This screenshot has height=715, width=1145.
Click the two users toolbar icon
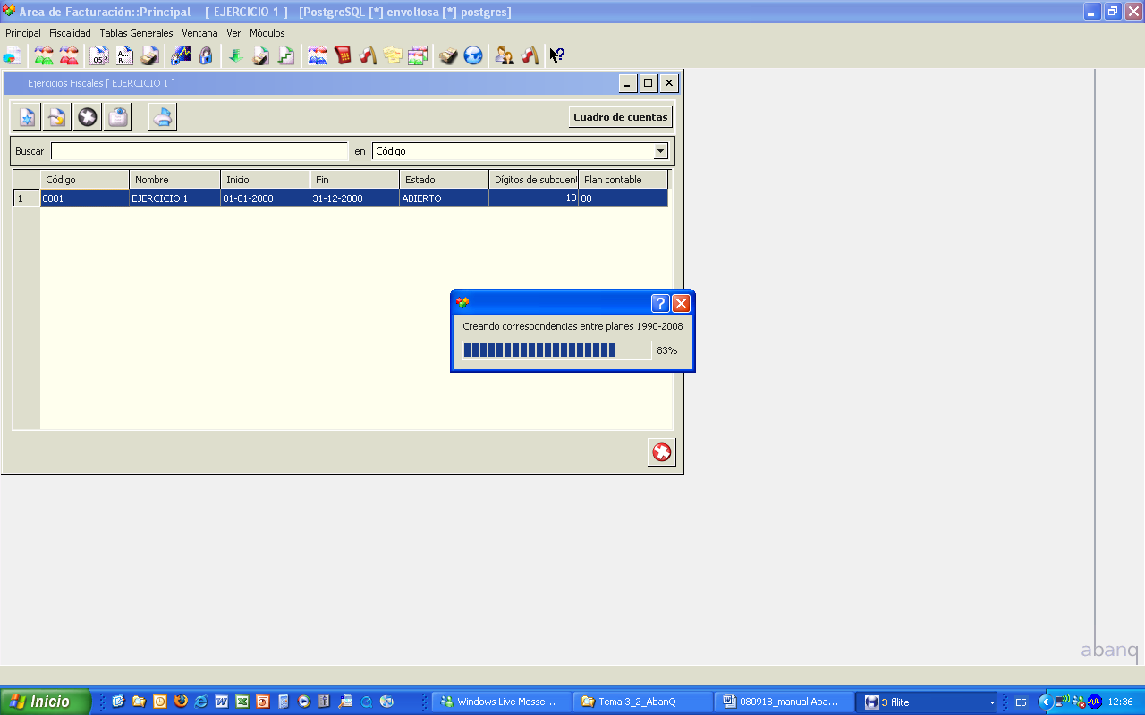point(505,55)
